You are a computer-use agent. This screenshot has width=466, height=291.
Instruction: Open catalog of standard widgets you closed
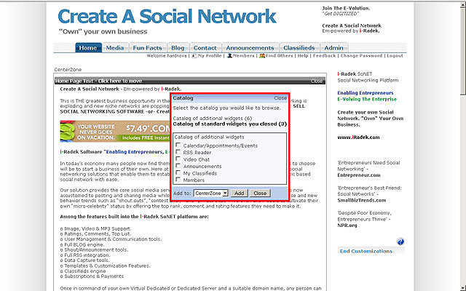(x=229, y=124)
